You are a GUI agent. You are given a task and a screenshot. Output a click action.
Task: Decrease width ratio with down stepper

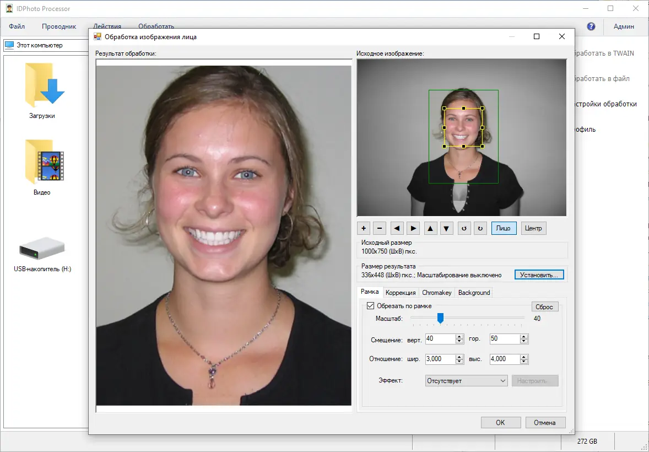[x=459, y=362]
